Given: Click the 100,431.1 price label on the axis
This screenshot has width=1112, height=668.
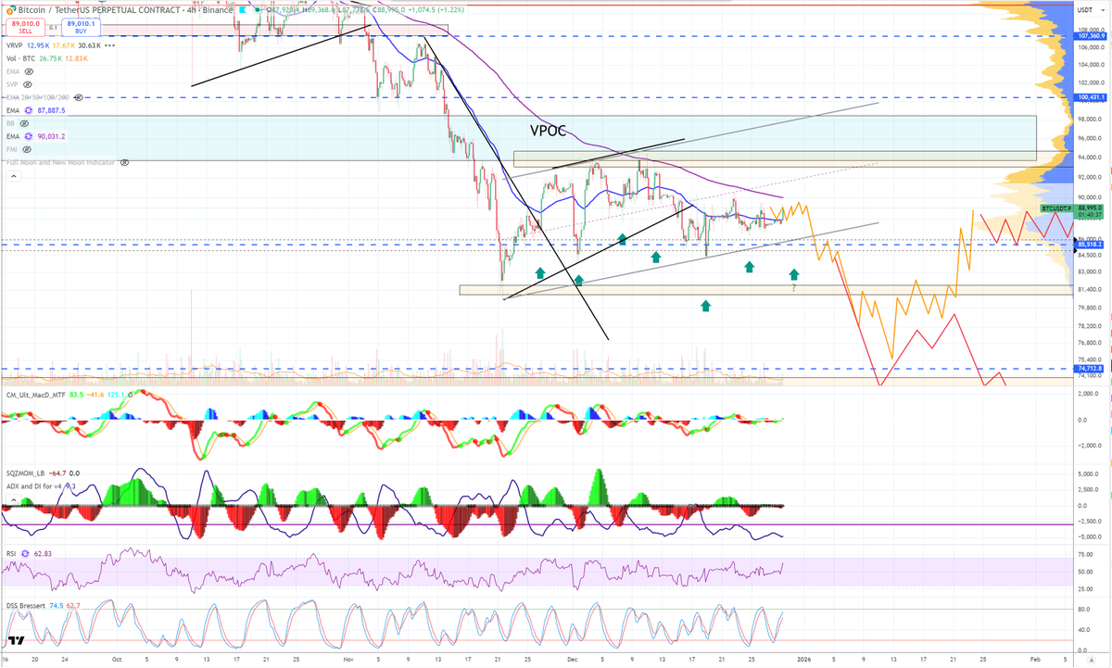Looking at the screenshot, I should click(x=1091, y=97).
